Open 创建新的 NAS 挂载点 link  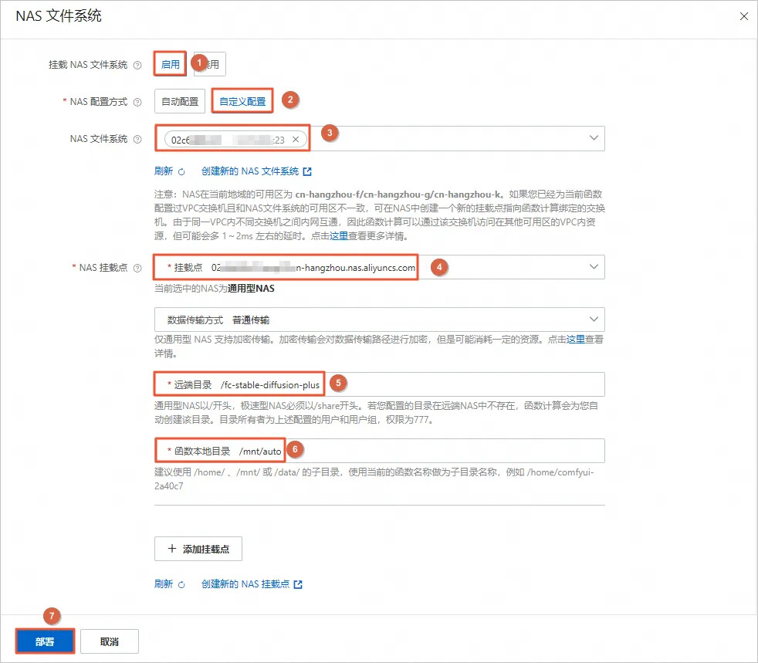pyautogui.click(x=245, y=584)
